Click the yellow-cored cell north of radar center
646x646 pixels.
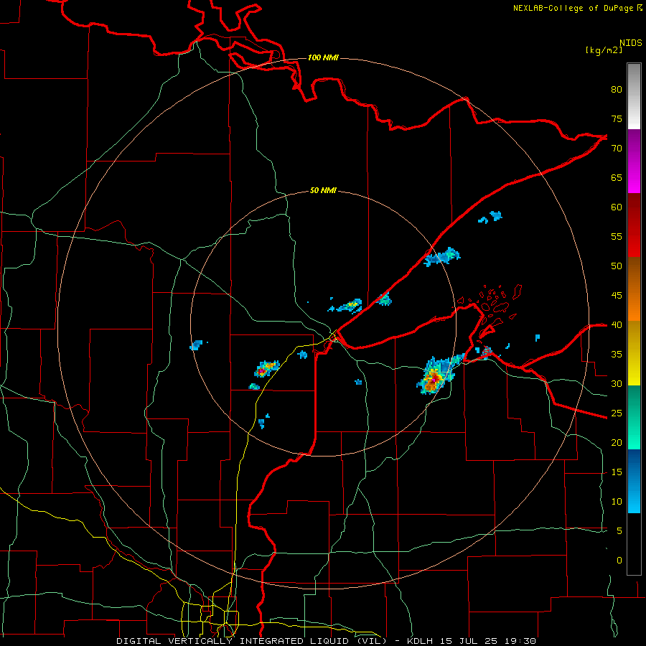pyautogui.click(x=350, y=305)
